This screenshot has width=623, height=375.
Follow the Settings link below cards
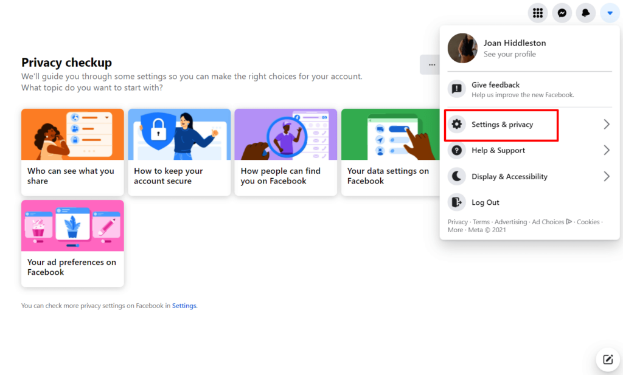click(184, 306)
